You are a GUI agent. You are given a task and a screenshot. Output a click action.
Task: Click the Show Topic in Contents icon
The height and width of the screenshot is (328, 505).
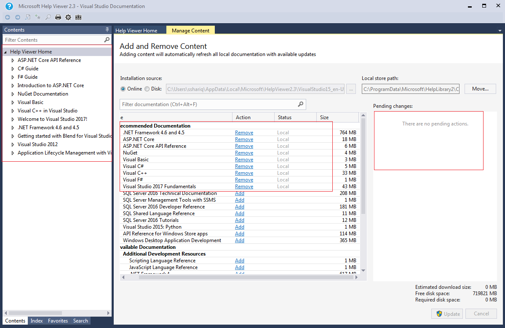(x=28, y=17)
